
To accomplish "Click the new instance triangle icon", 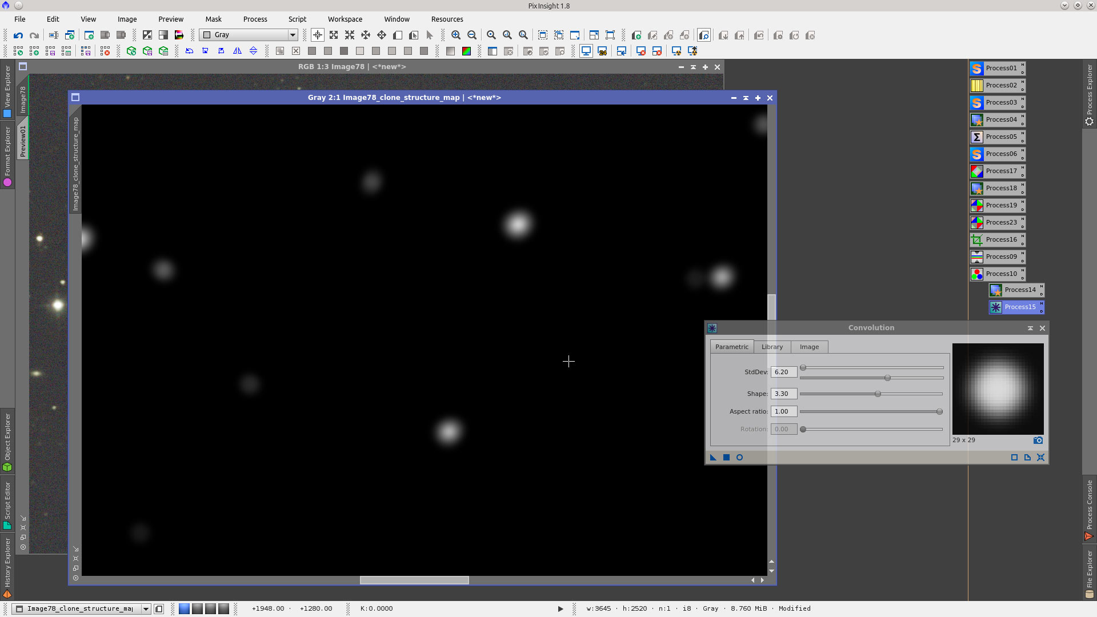I will point(713,458).
